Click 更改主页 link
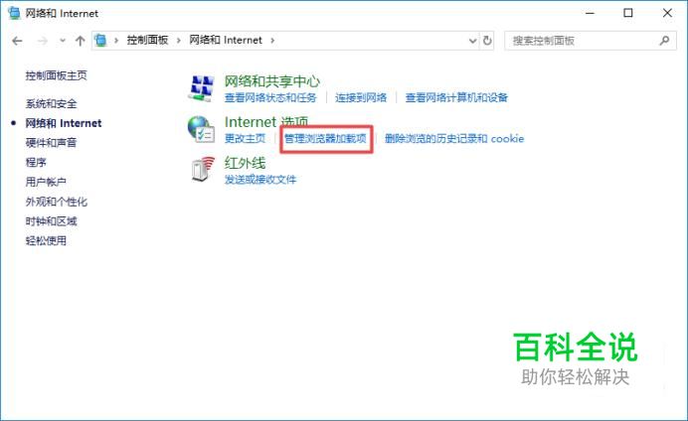 [x=245, y=138]
